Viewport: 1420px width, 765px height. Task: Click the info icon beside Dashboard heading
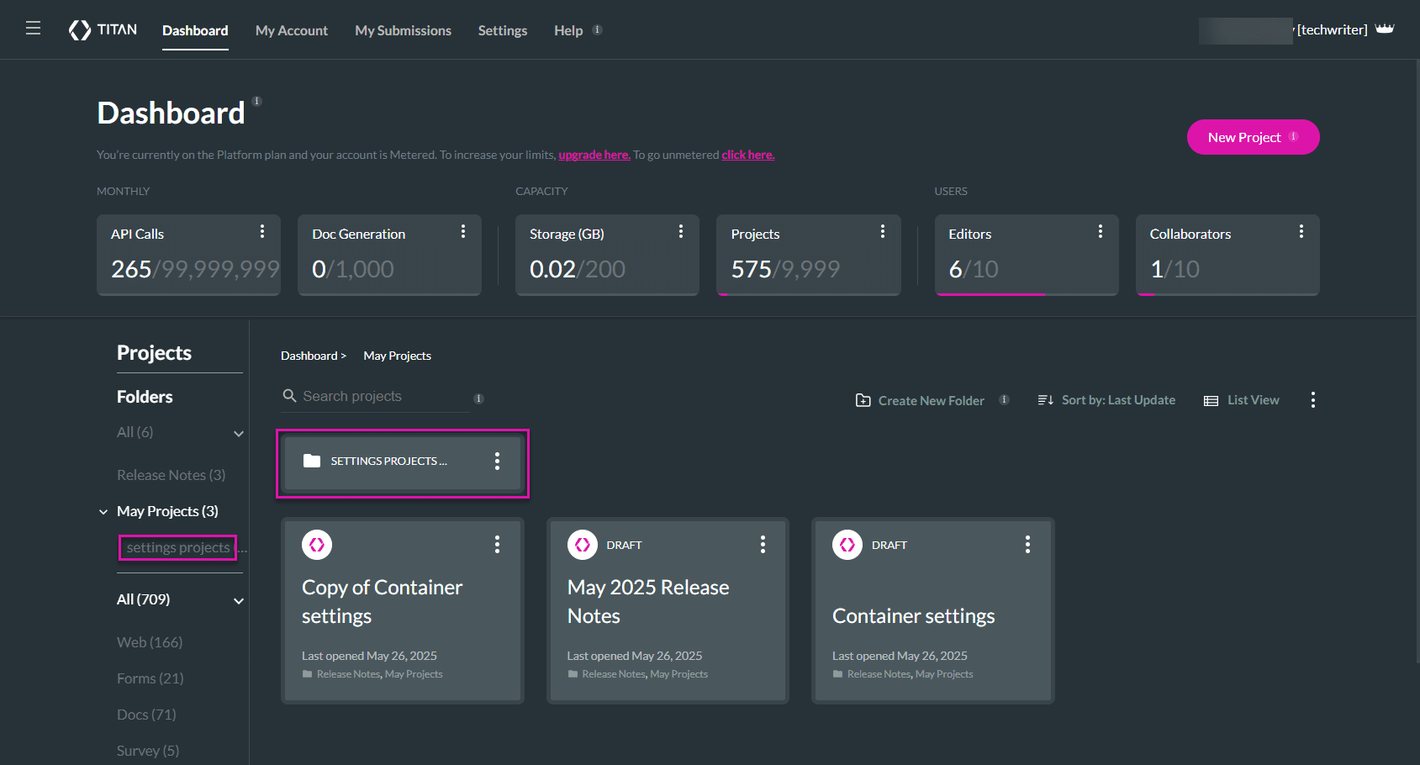[257, 102]
